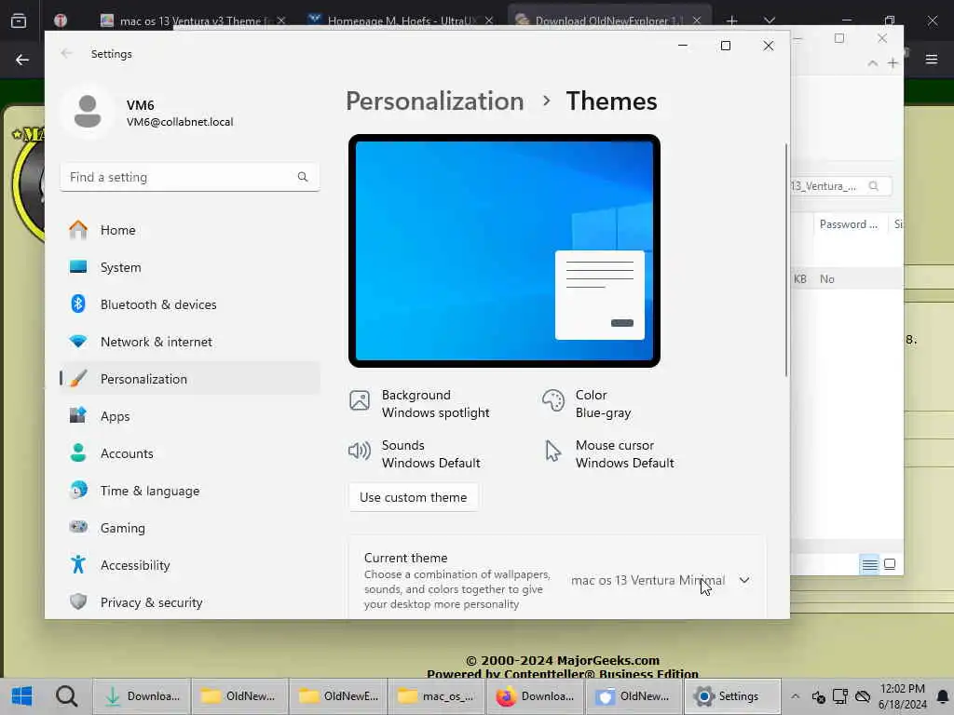Select large icons view in archive window
954x715 pixels.
[x=890, y=564]
